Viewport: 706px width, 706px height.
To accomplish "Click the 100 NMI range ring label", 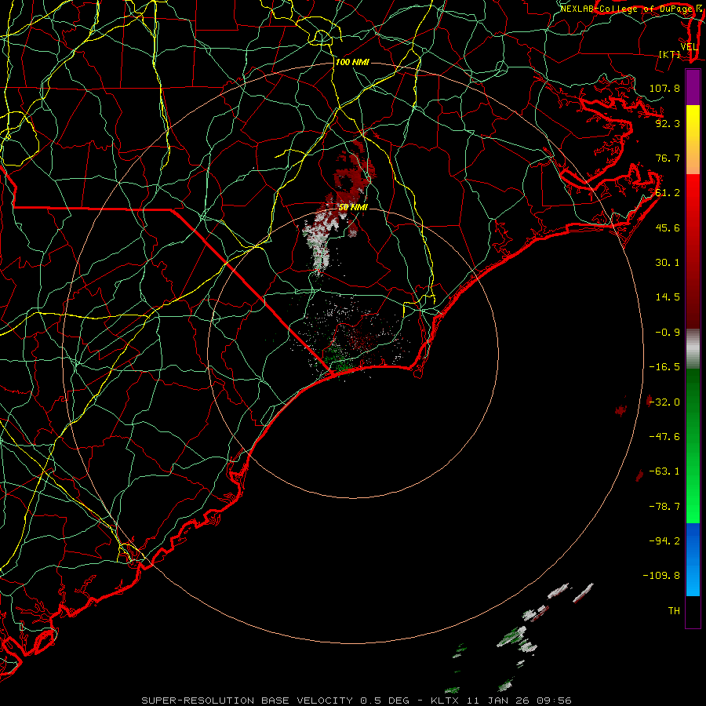I will [352, 62].
